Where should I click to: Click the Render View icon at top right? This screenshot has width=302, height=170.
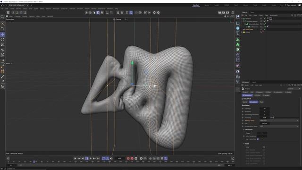pos(220,13)
